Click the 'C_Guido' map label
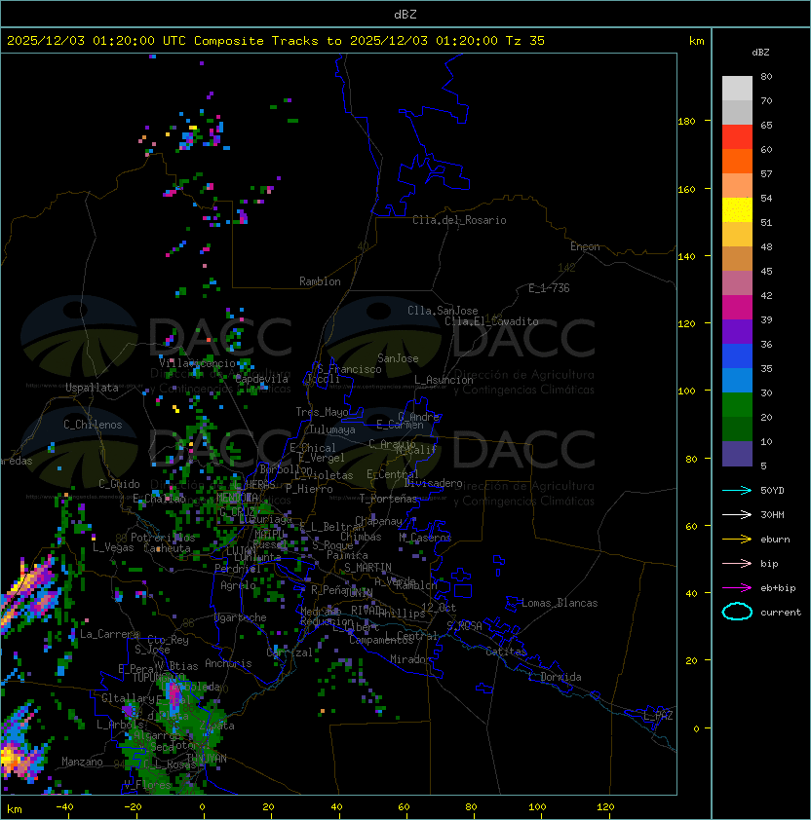 pos(119,484)
